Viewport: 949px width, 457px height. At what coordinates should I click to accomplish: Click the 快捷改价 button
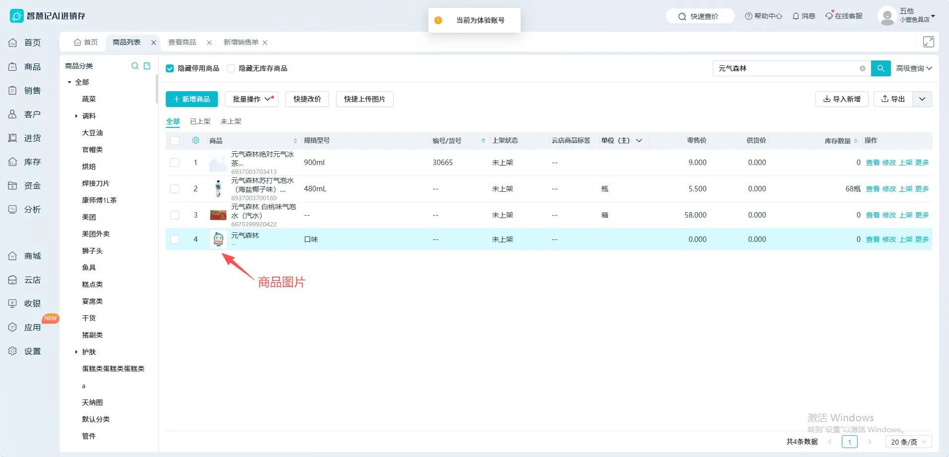click(x=307, y=99)
